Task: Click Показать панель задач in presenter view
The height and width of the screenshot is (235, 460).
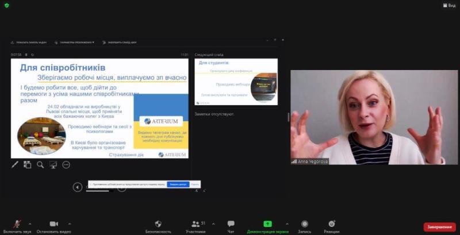Action: (x=28, y=43)
